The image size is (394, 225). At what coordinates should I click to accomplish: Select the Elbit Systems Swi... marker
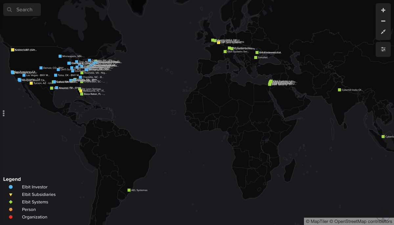225,51
